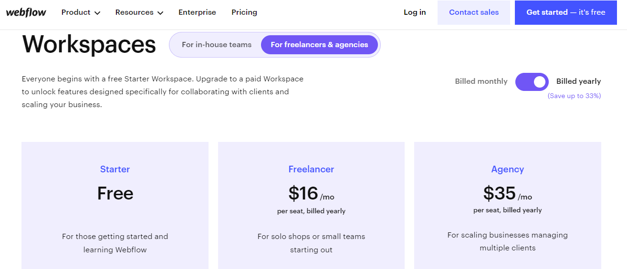Open the Resources dropdown menu
Viewport: 627px width, 269px height.
click(x=139, y=12)
